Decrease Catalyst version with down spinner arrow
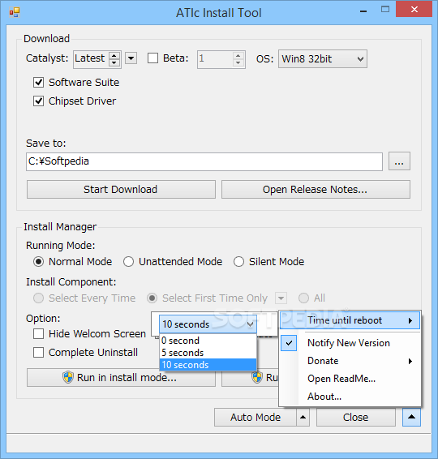This screenshot has width=438, height=459. [x=114, y=62]
